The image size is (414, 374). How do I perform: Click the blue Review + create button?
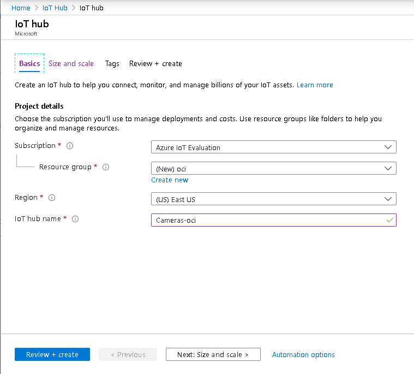click(52, 354)
